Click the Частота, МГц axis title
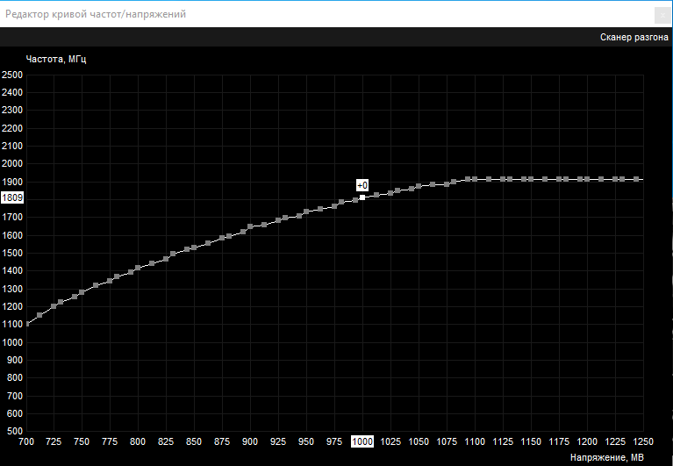 coord(56,60)
